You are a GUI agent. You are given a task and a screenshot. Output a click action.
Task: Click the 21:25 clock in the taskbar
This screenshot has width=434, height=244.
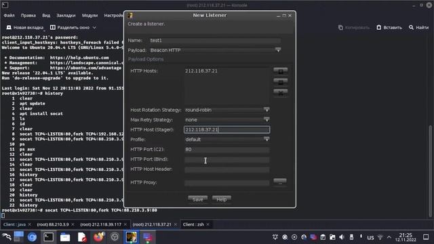406,235
